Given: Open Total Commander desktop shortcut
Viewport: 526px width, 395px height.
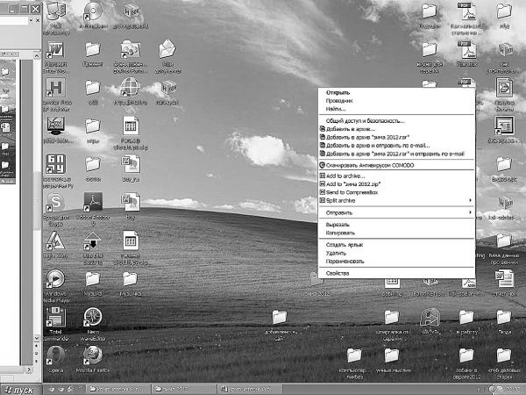Looking at the screenshot, I should 56,318.
